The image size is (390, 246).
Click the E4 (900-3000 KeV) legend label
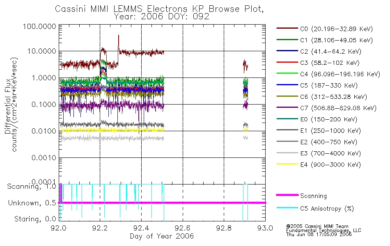coord(330,165)
